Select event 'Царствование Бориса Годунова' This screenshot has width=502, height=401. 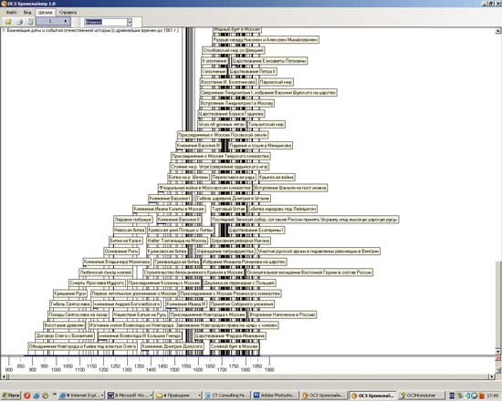[231, 114]
